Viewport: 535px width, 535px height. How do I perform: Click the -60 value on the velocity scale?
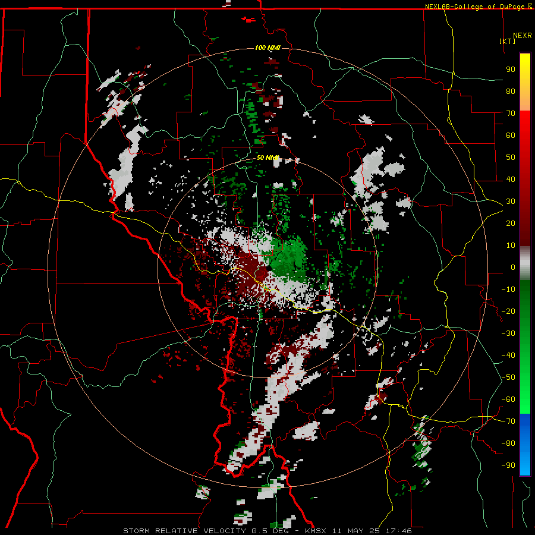pyautogui.click(x=508, y=399)
